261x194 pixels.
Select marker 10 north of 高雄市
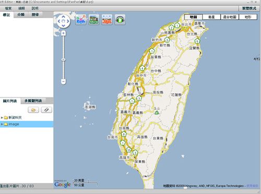point(128,150)
